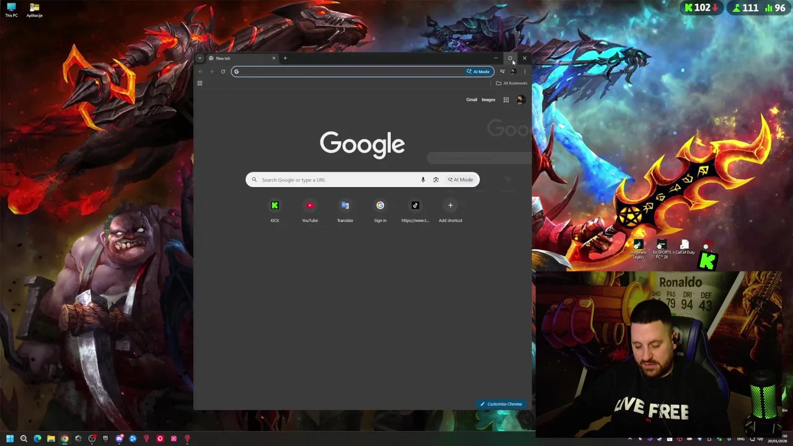Open Epic Games Launcher from taskbar
This screenshot has width=793, height=446.
(105, 439)
